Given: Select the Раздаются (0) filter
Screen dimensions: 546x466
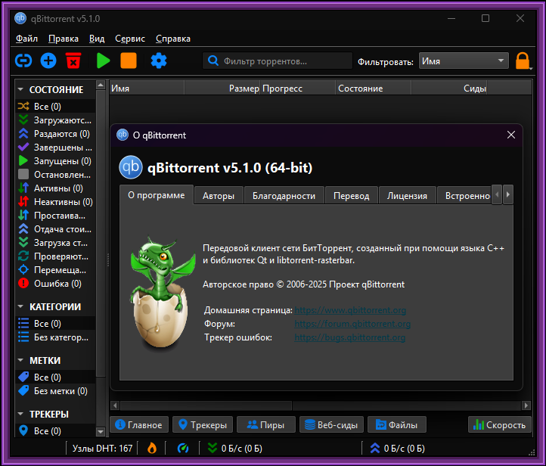Looking at the screenshot, I should 55,134.
